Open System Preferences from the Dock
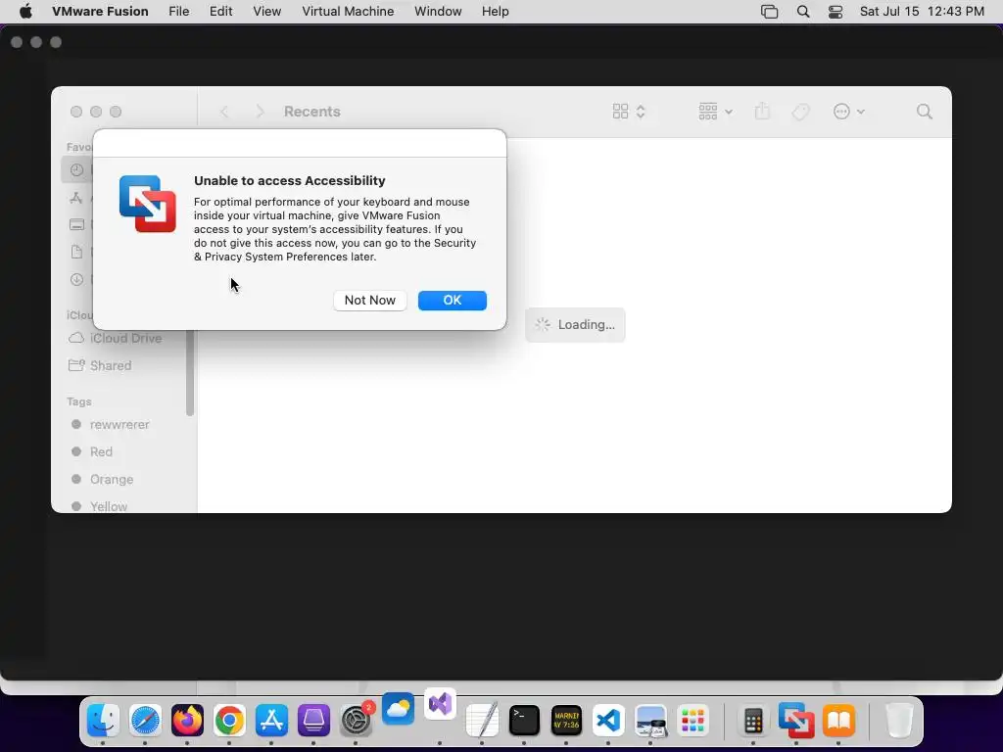Viewport: 1003px width, 752px height. pyautogui.click(x=357, y=721)
